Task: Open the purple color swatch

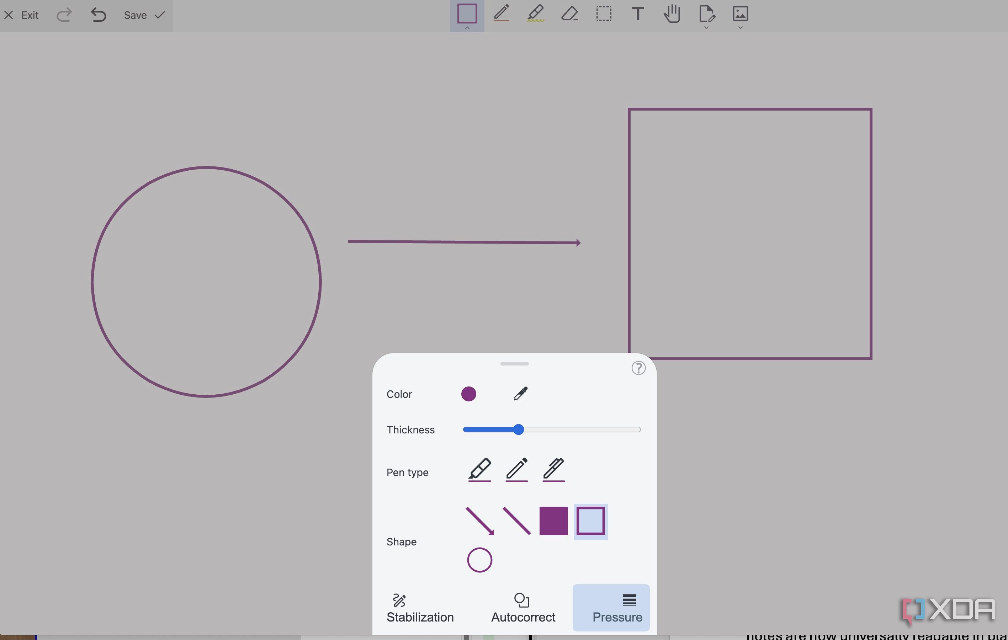Action: pyautogui.click(x=468, y=394)
